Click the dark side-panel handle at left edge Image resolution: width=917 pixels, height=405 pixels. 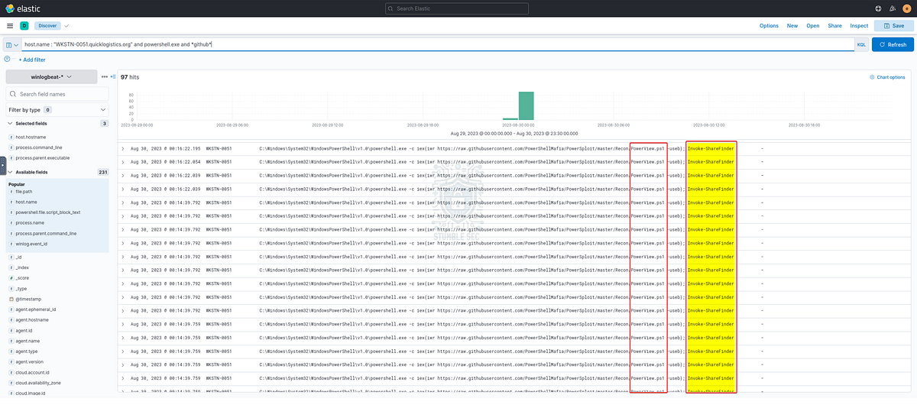coord(2,165)
